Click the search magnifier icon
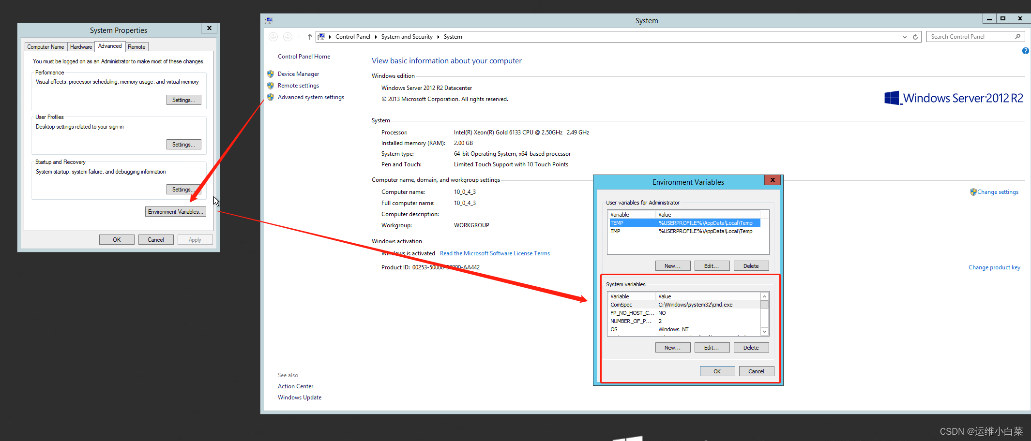Screen dimensions: 1031x441 pyautogui.click(x=1018, y=37)
